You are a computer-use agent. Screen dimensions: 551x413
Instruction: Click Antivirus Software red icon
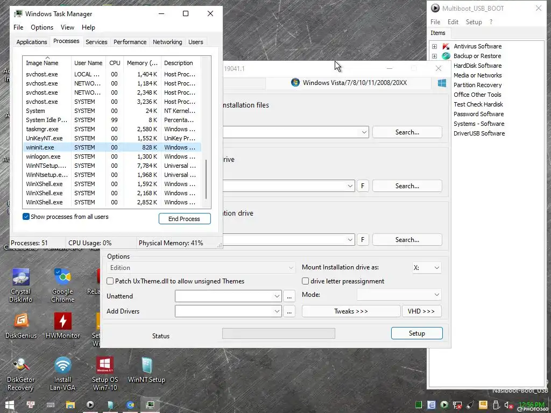pos(446,46)
